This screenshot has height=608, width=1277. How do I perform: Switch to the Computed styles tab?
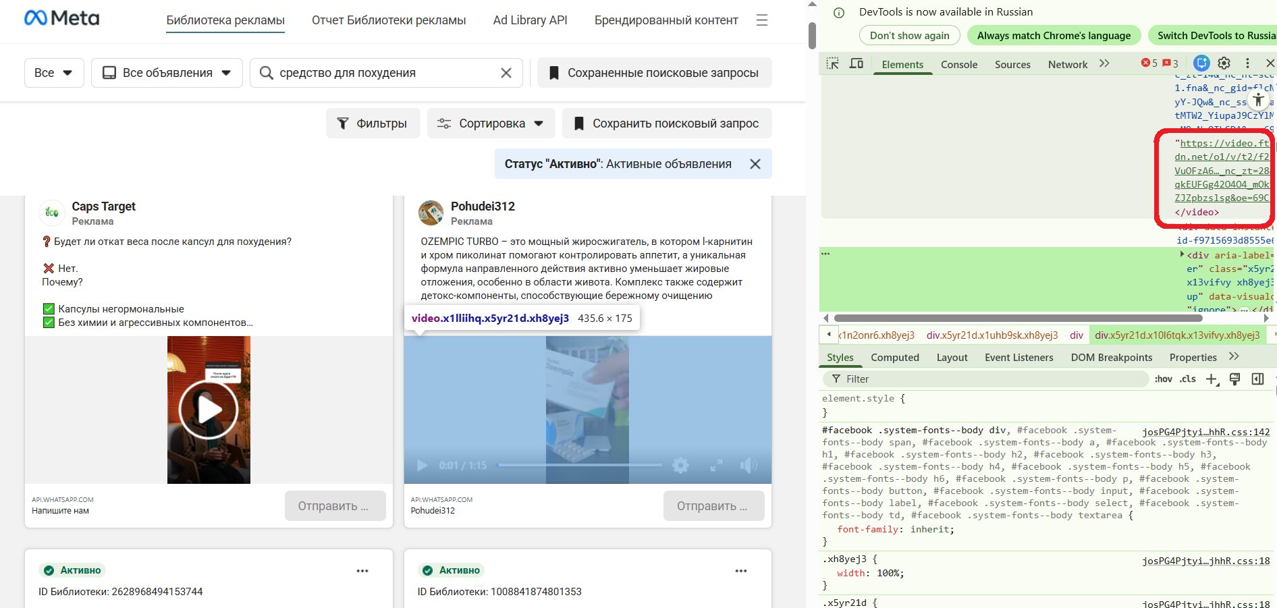(x=894, y=358)
